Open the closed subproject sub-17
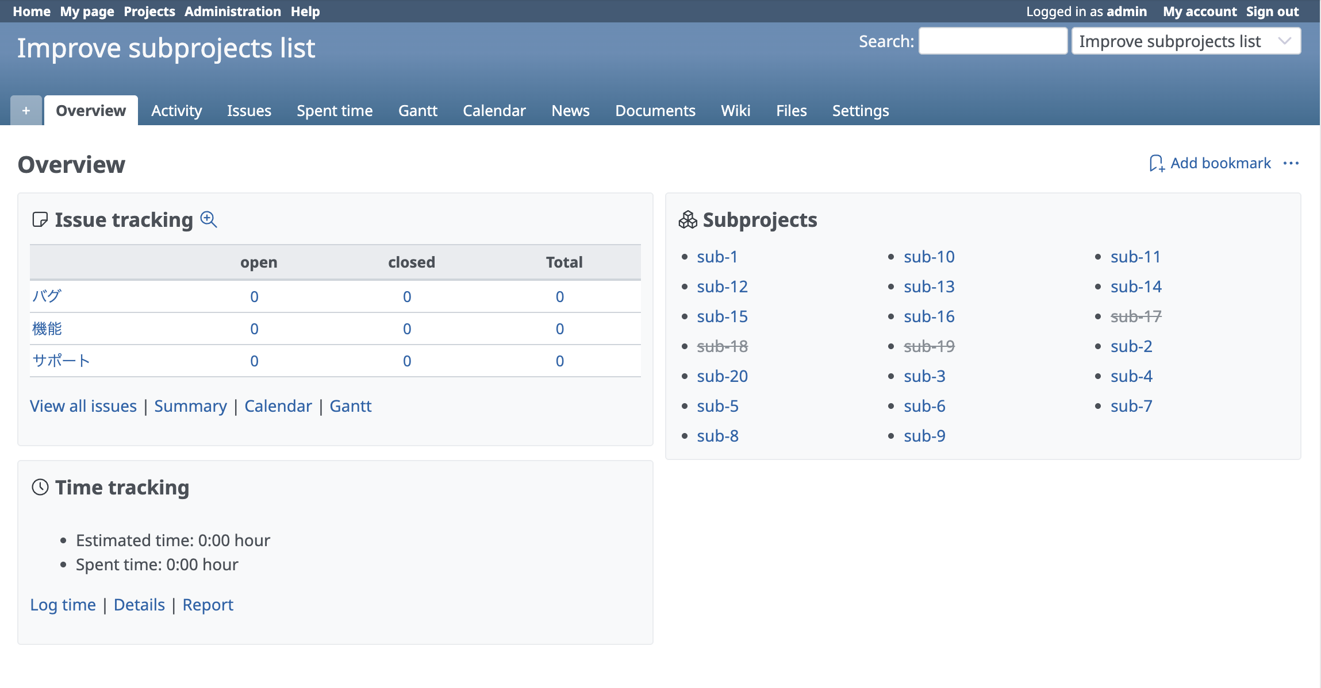 (1135, 316)
